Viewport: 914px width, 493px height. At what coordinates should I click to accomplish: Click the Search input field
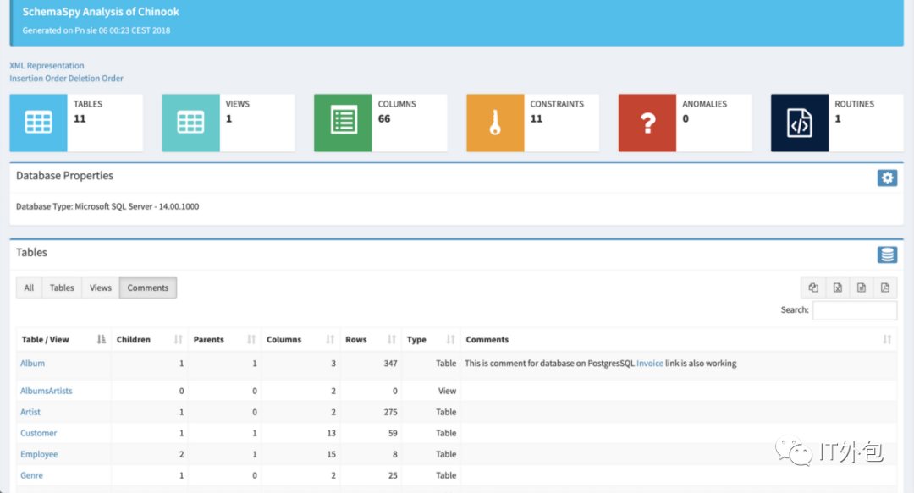[855, 310]
